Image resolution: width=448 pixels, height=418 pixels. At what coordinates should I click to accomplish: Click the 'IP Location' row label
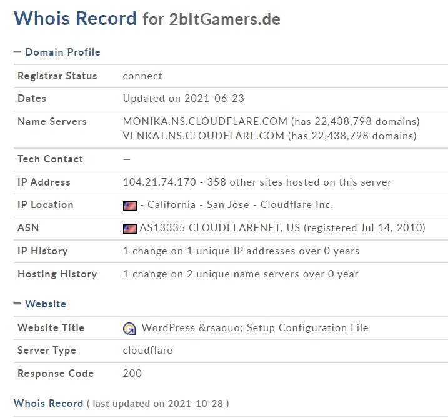pos(46,204)
